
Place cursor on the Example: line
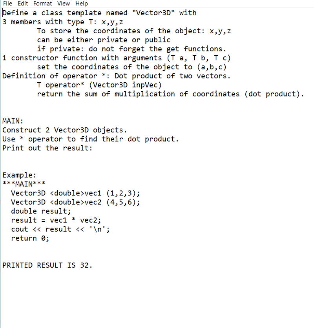19,175
